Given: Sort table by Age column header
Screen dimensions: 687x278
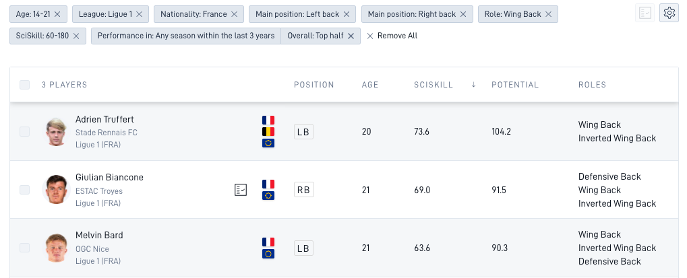Looking at the screenshot, I should tap(369, 85).
